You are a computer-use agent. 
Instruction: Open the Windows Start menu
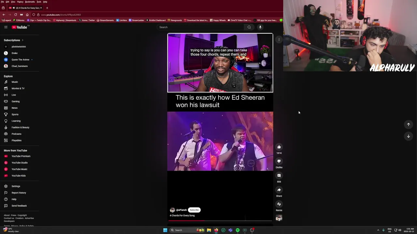pyautogui.click(x=165, y=230)
